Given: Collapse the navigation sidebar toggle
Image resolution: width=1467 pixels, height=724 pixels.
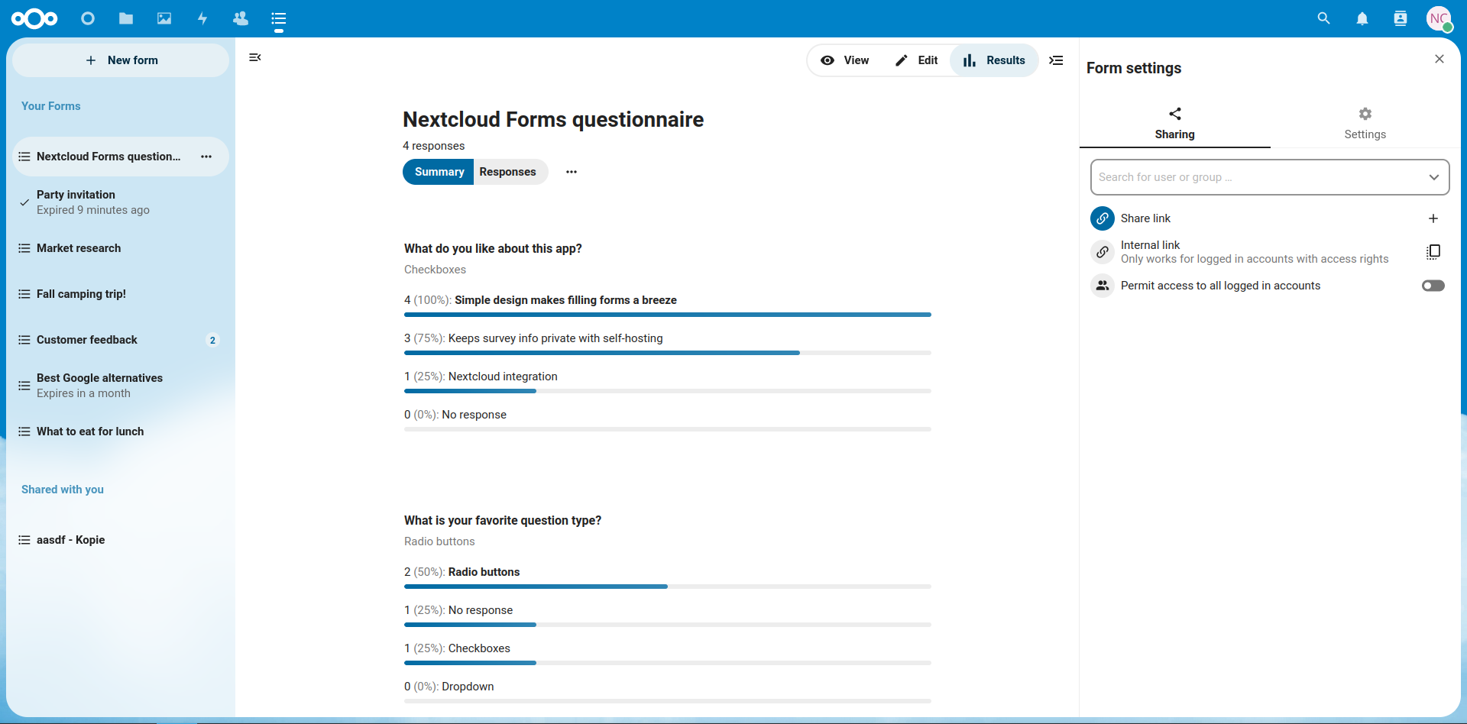Looking at the screenshot, I should click(x=255, y=57).
